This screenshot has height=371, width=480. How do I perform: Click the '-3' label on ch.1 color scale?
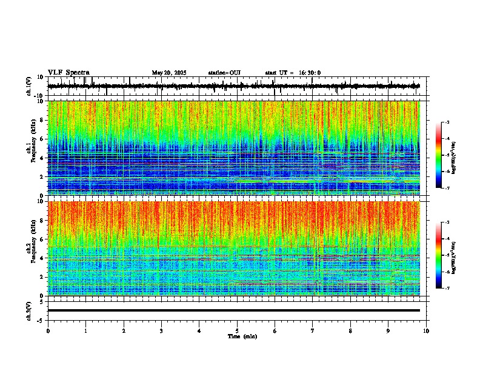(447, 122)
